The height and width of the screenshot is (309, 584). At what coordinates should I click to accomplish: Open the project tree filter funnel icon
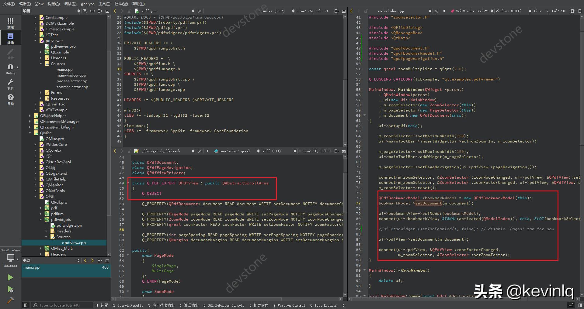(x=85, y=11)
